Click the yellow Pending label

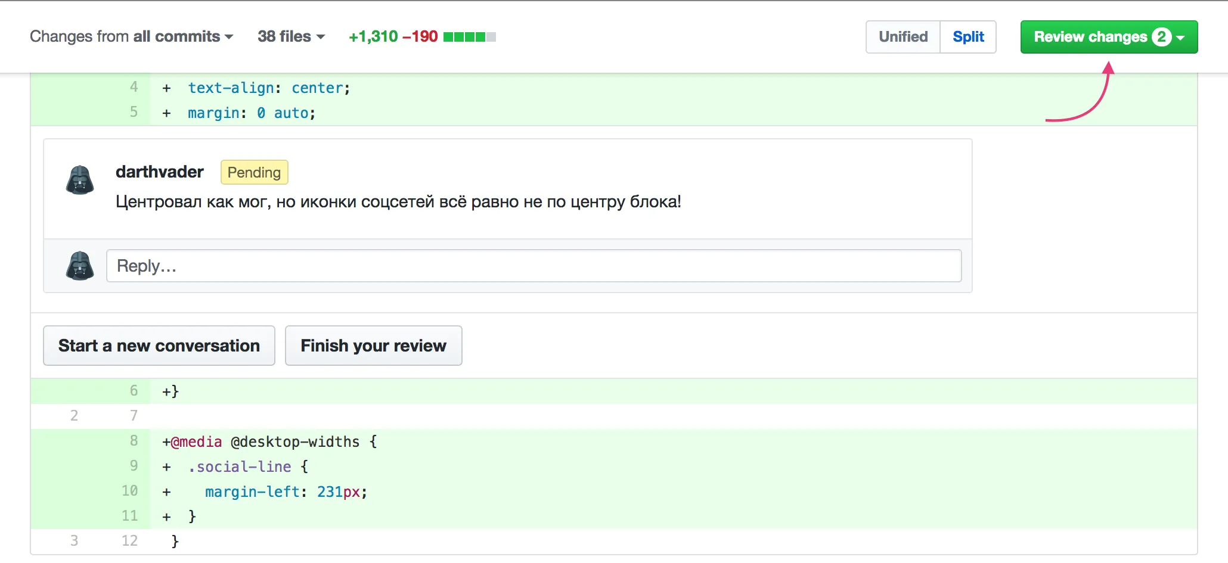coord(254,172)
